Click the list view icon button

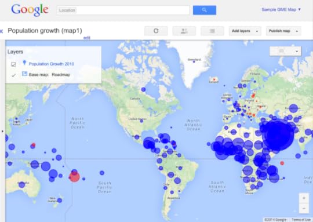212,31
